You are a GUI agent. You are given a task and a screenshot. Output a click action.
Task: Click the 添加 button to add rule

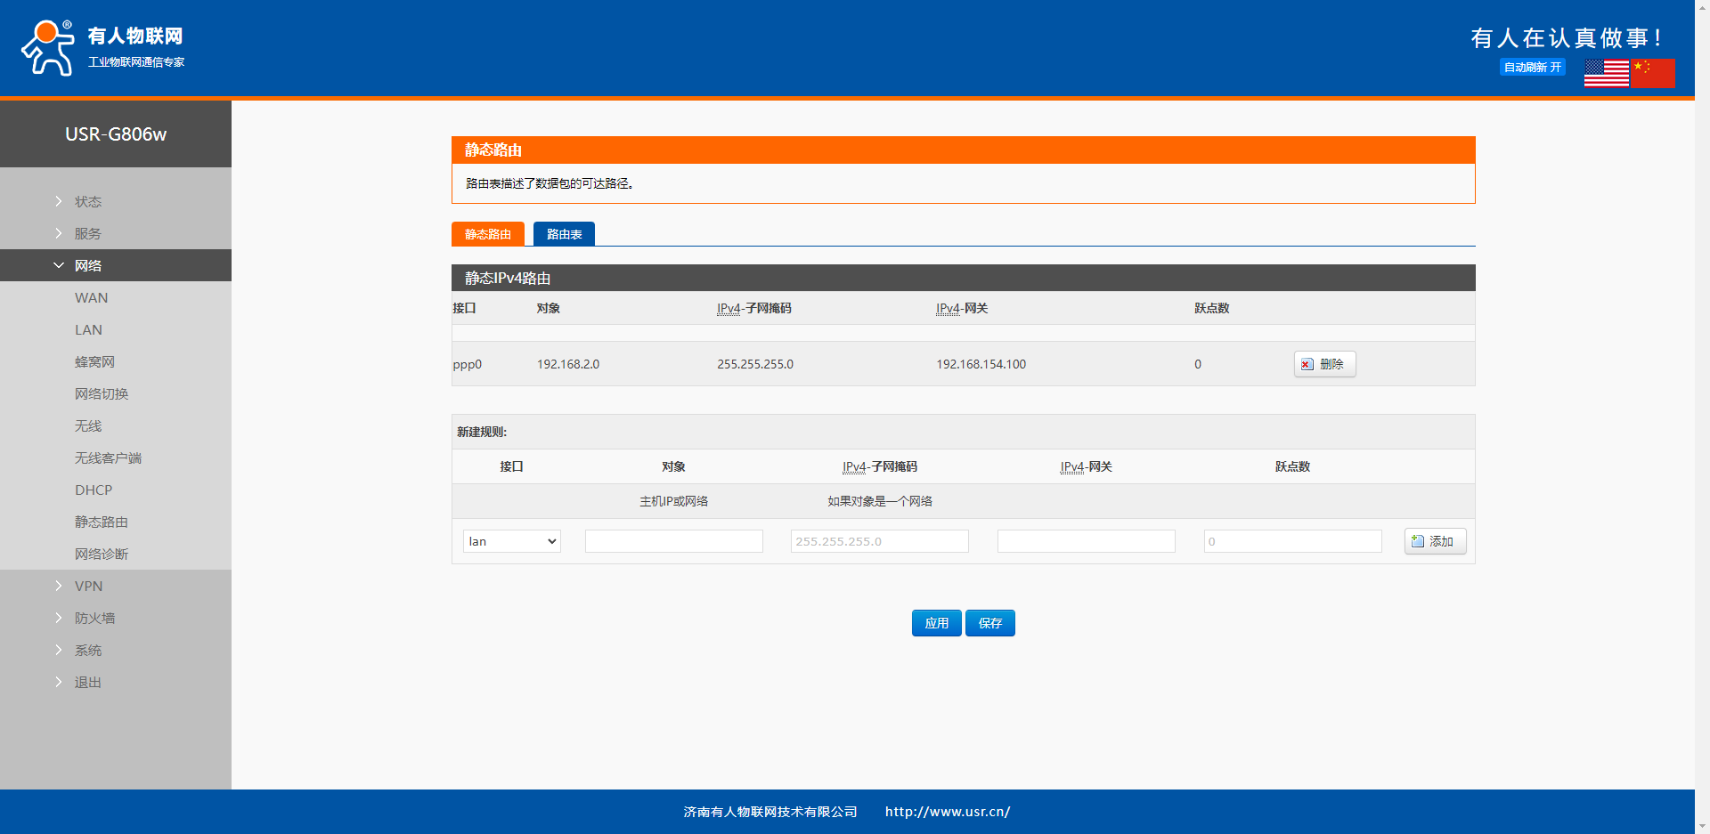point(1434,541)
